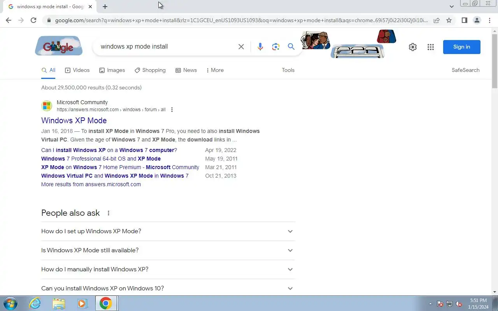Open the Chrome side panel icon
This screenshot has width=498, height=311.
click(464, 20)
